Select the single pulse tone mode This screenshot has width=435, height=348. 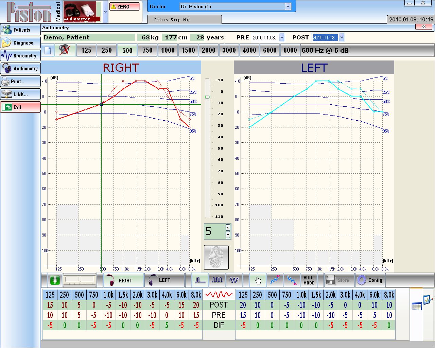coord(200,280)
